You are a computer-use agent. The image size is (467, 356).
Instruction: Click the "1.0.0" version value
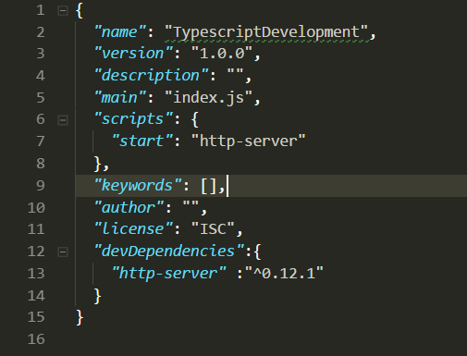point(222,54)
